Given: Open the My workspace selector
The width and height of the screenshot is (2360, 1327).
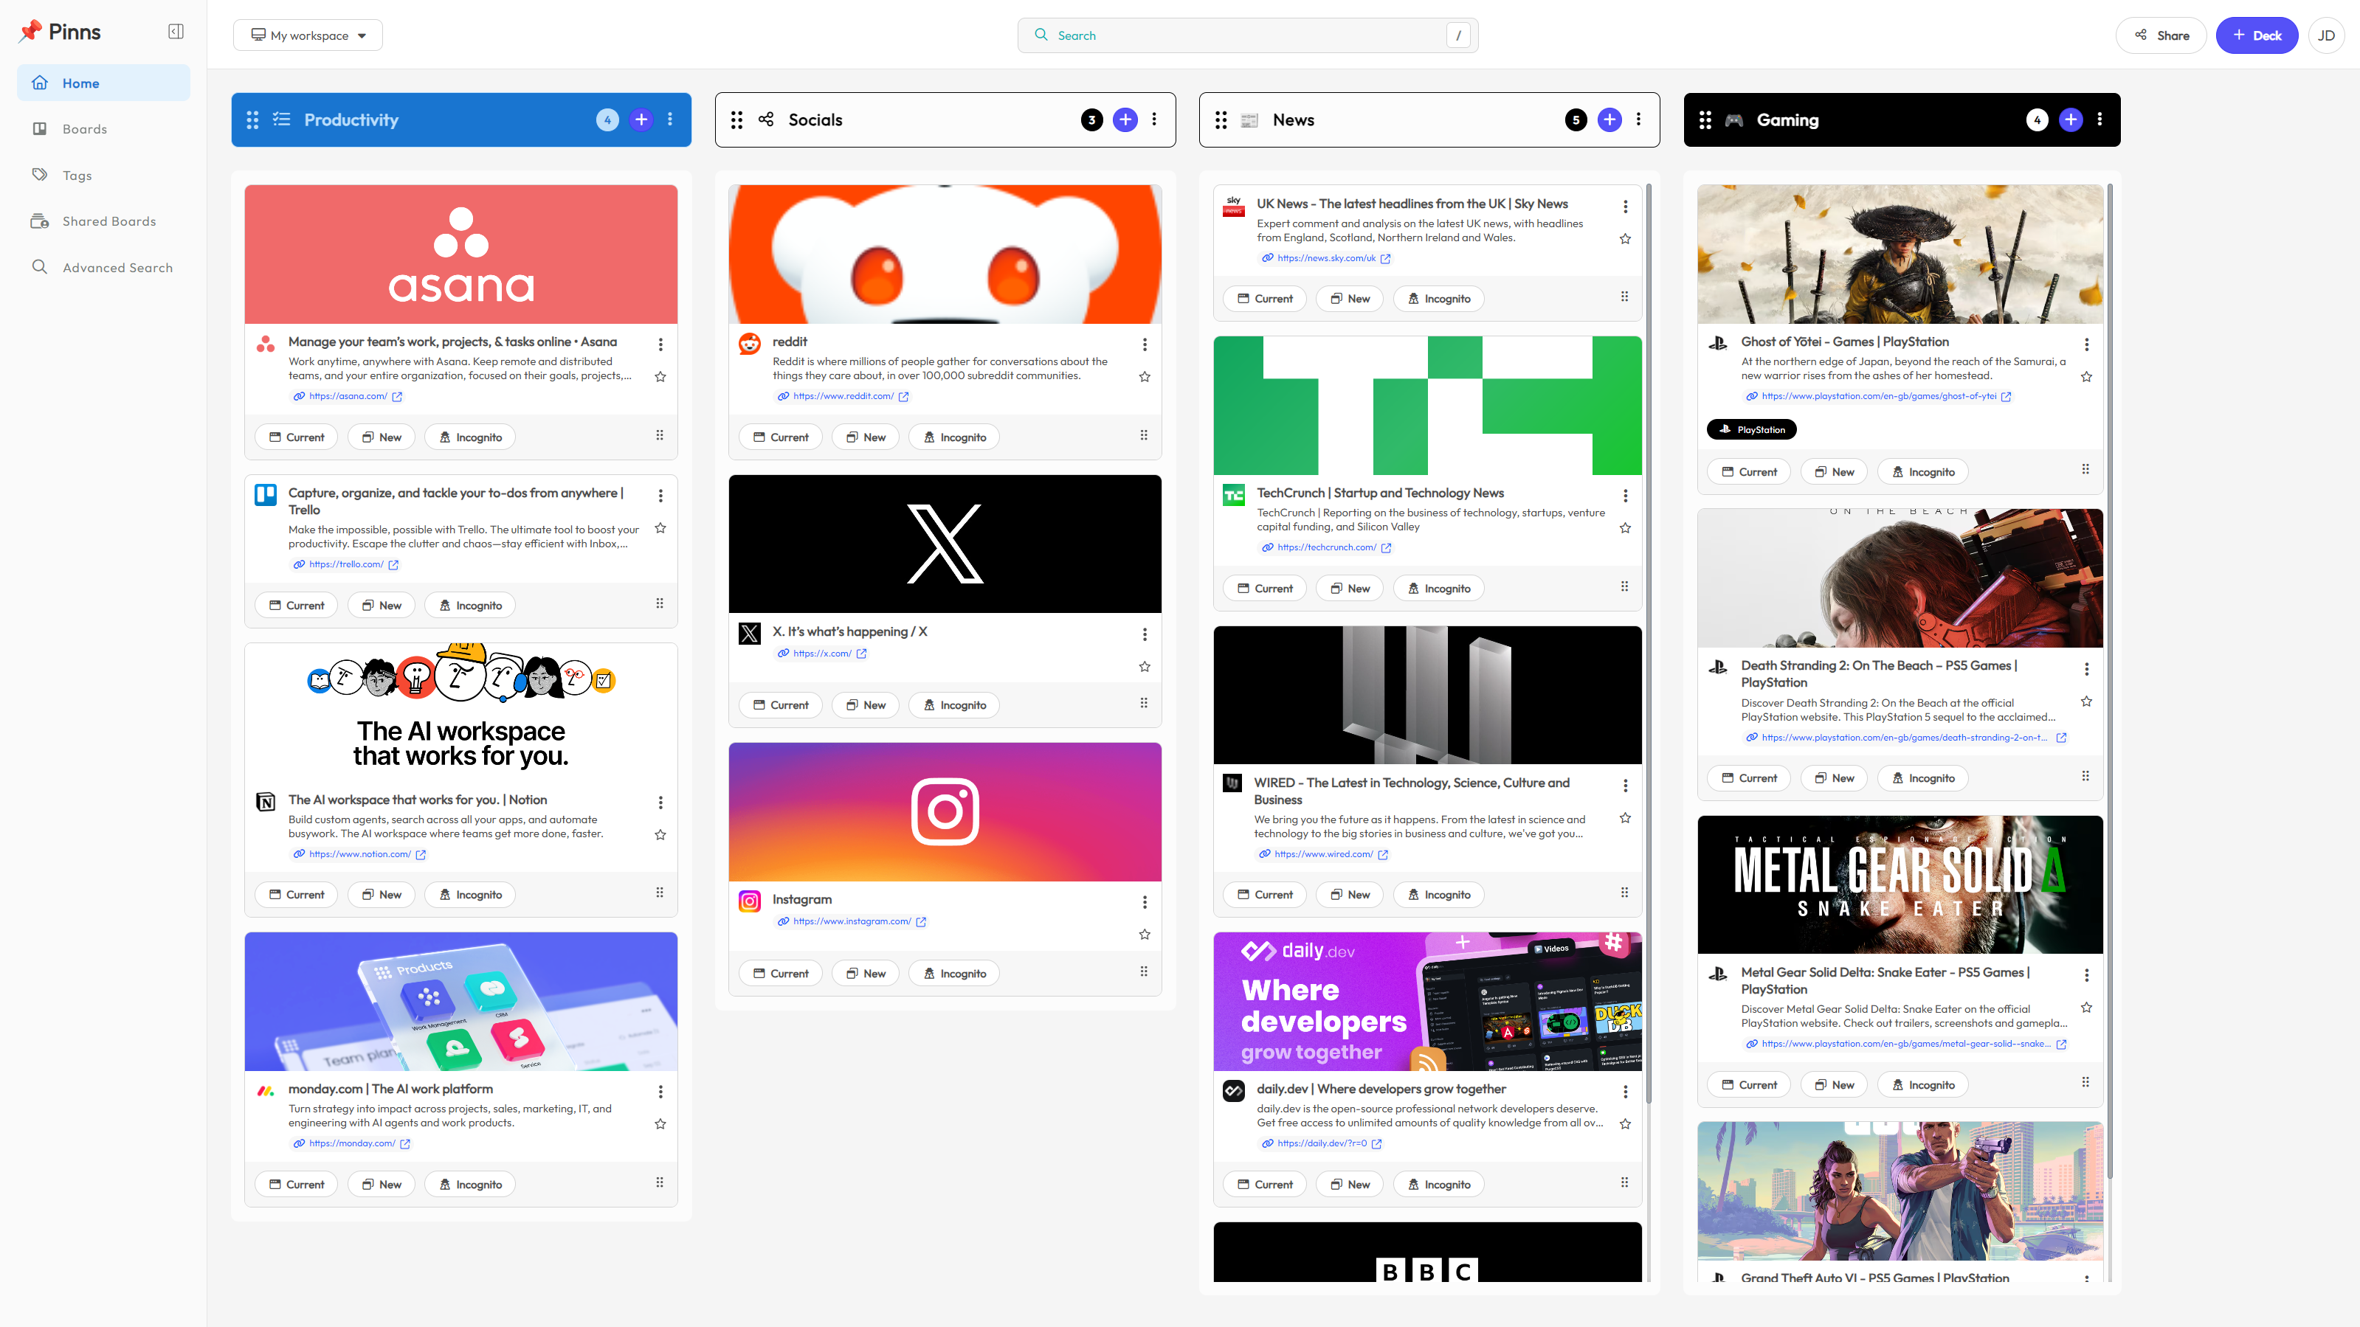Looking at the screenshot, I should [308, 35].
